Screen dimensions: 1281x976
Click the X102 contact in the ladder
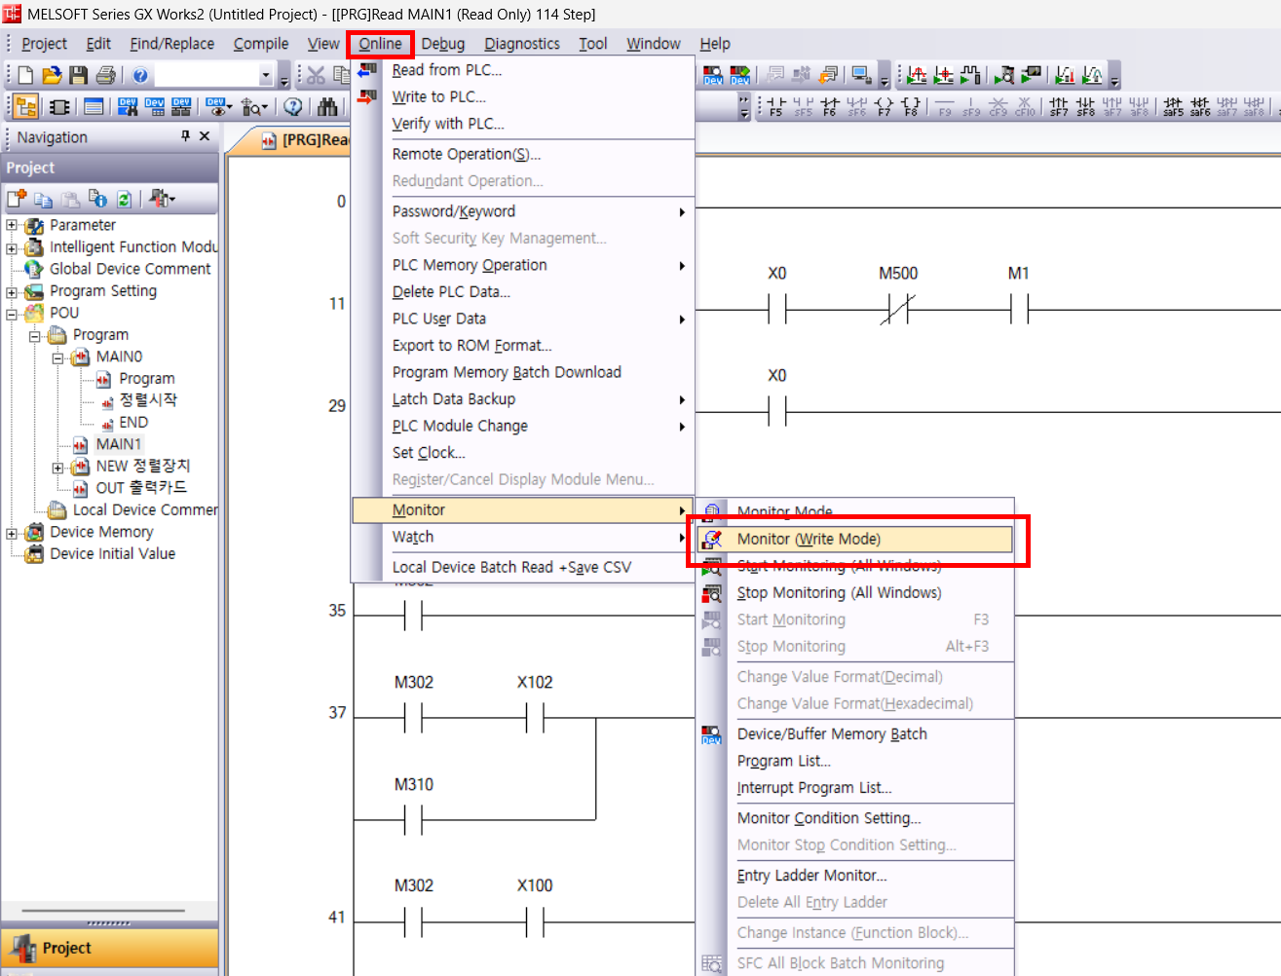(535, 718)
